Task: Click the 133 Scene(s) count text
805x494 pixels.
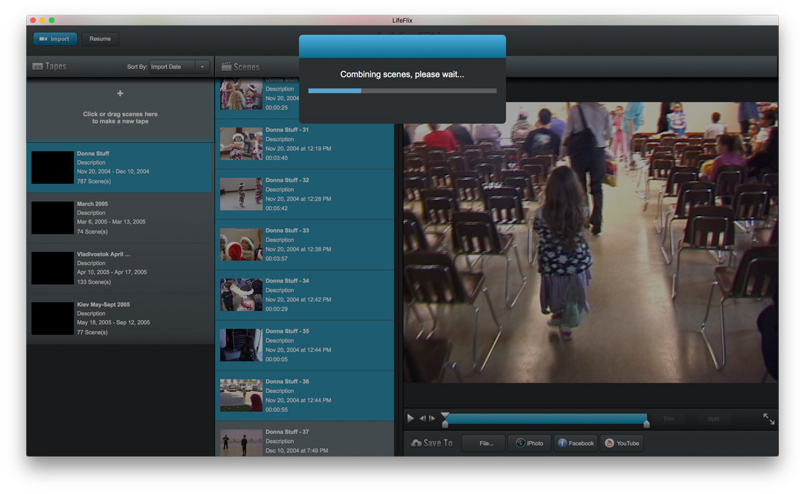Action: point(94,282)
